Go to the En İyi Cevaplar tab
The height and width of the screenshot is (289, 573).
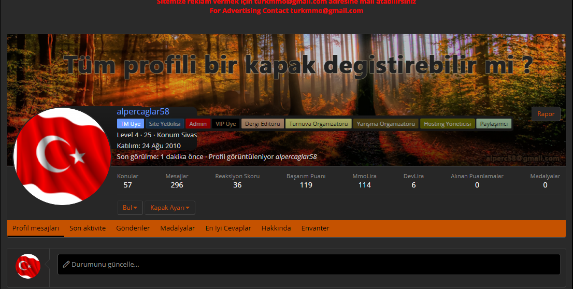[228, 228]
